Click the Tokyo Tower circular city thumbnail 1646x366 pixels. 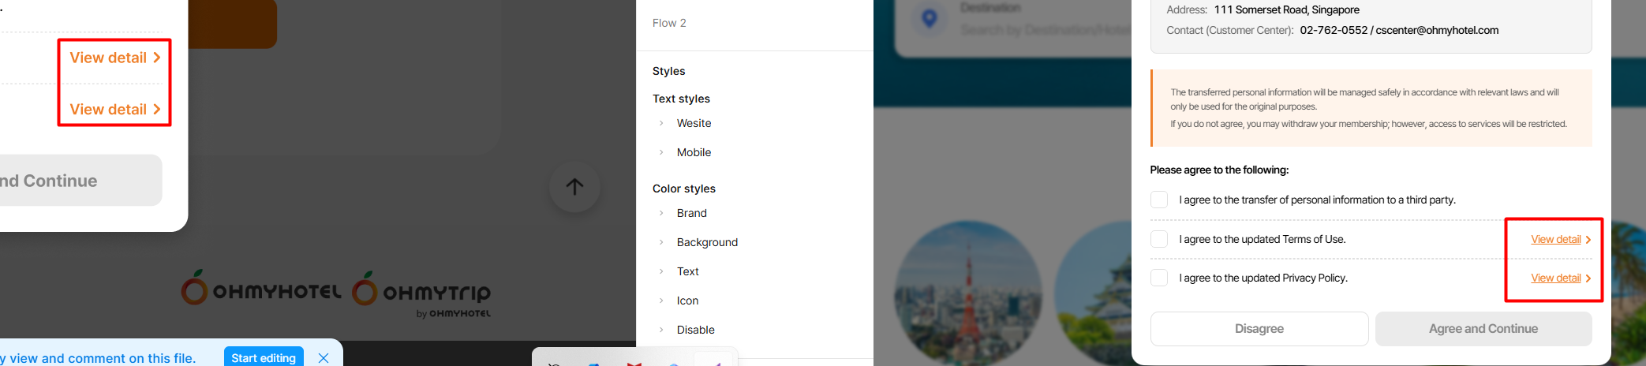[967, 293]
